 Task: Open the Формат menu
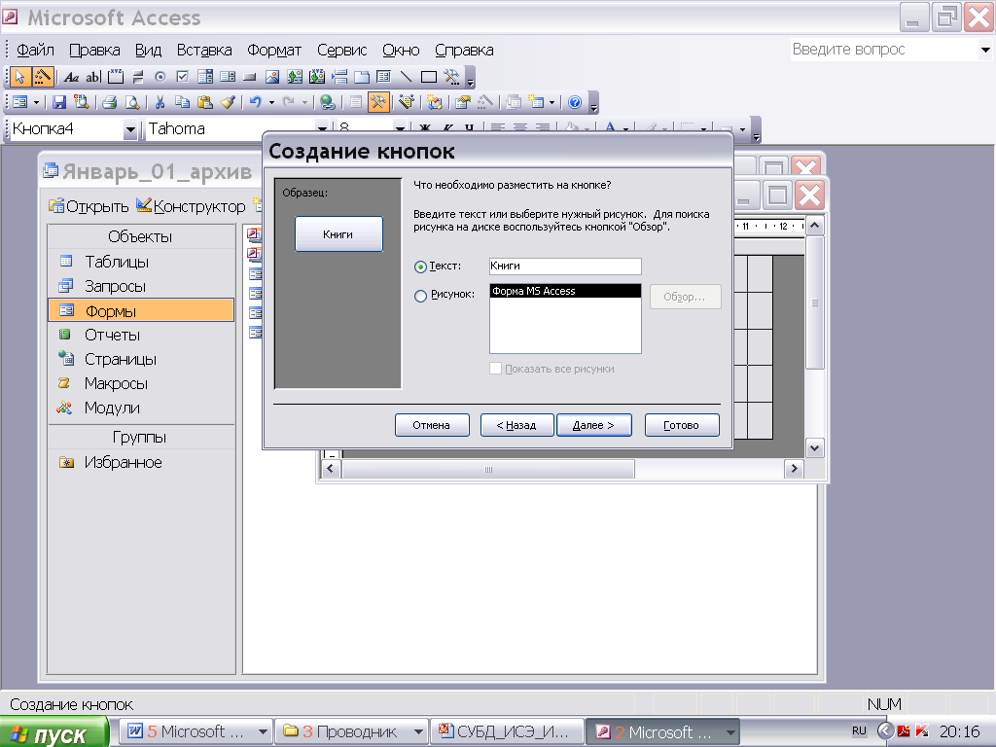tap(273, 51)
